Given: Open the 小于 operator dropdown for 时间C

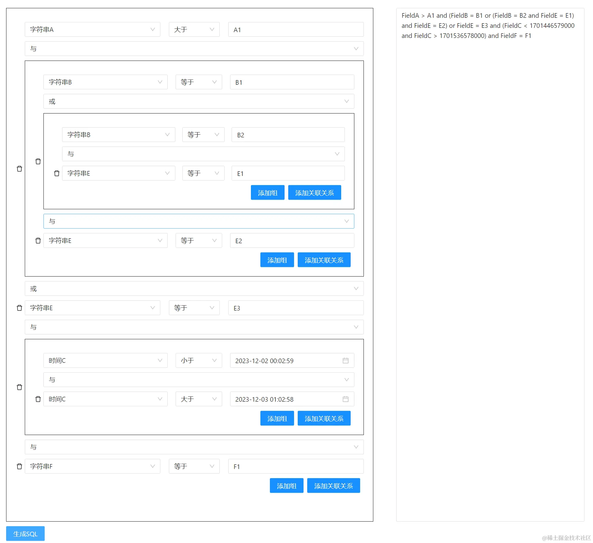Looking at the screenshot, I should (x=199, y=361).
